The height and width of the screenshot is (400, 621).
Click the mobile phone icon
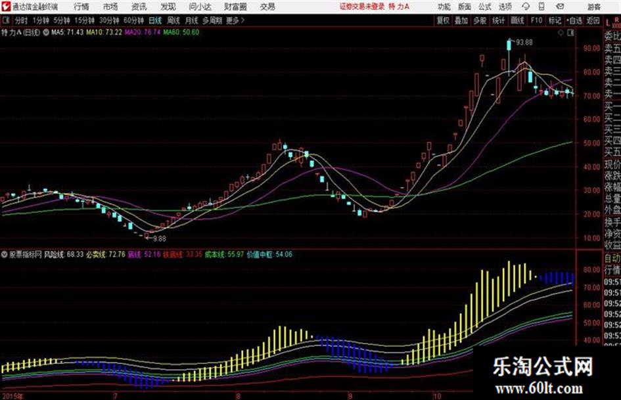coord(541,7)
